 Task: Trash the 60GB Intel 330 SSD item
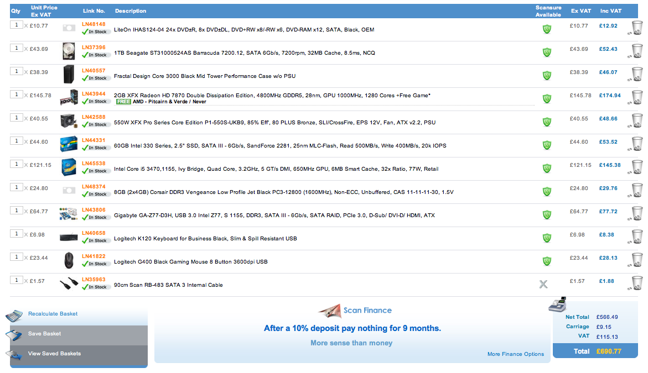coord(637,144)
